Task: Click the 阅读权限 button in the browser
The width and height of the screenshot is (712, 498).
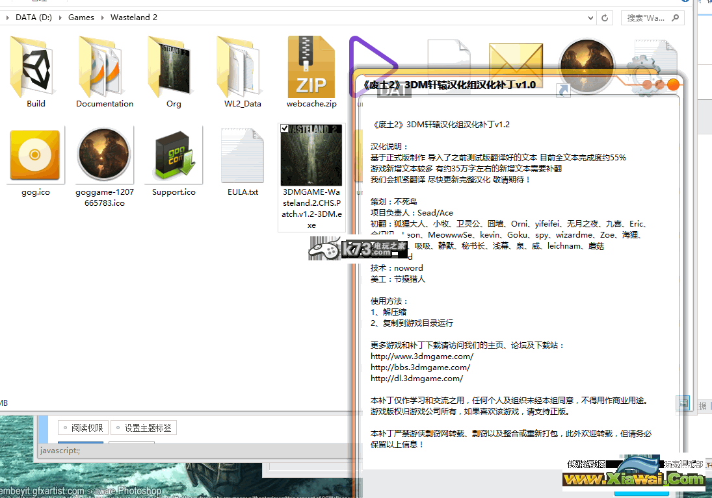Action: (83, 428)
